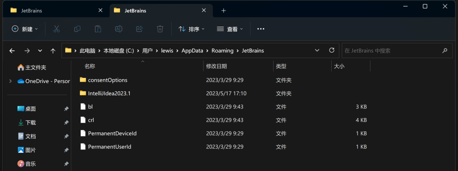Open the 排序 (Sort) dropdown
Viewport: 458px width, 171px height.
[192, 29]
